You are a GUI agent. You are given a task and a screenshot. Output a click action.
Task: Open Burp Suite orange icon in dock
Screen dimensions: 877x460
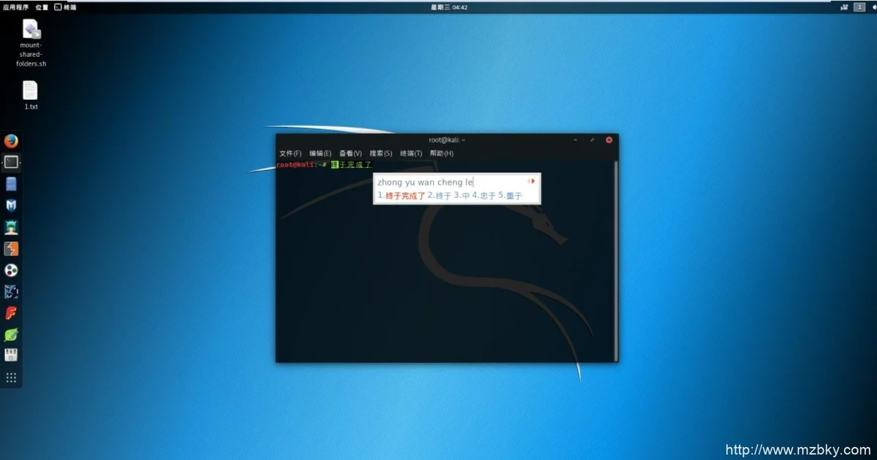[11, 249]
